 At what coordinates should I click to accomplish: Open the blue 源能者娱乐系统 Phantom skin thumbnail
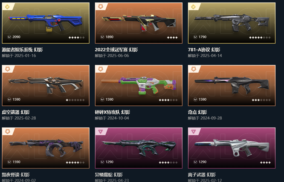46,23
